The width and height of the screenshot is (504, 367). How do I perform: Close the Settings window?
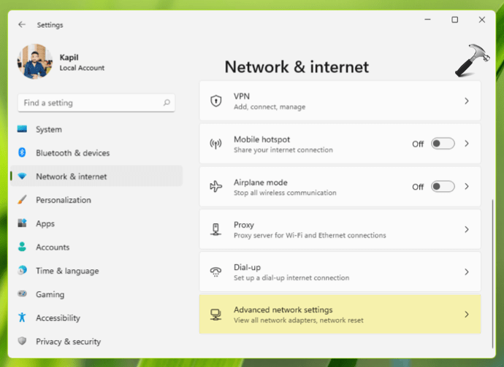coord(482,20)
